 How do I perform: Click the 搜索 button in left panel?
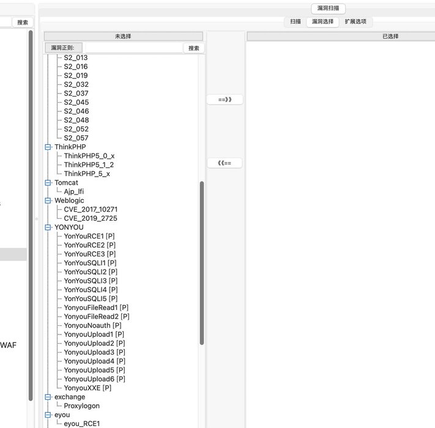(x=23, y=22)
